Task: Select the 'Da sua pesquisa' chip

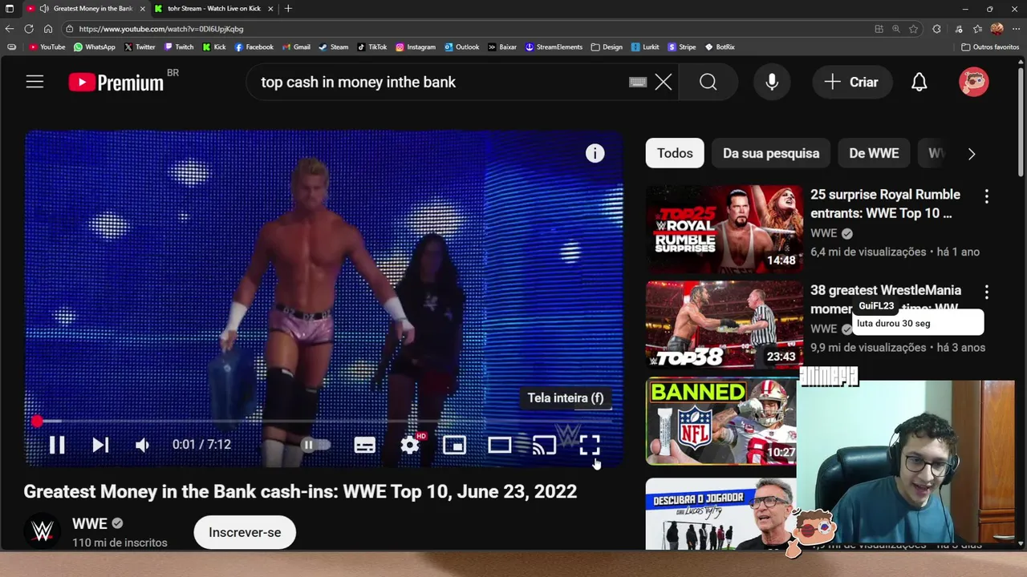Action: [771, 153]
